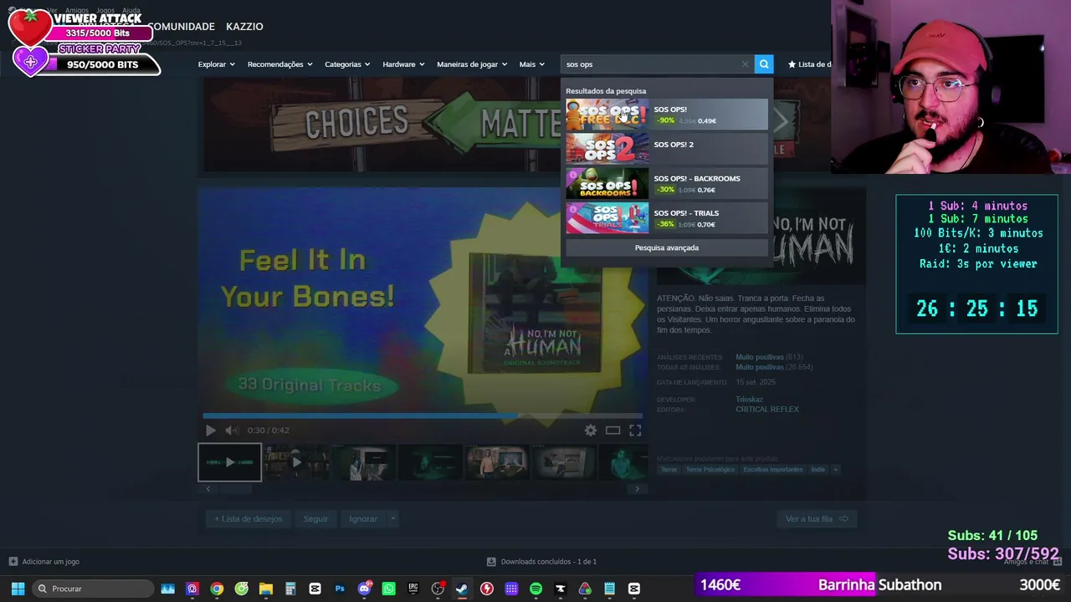Click the Ignorar button
Image resolution: width=1071 pixels, height=602 pixels.
click(x=363, y=519)
